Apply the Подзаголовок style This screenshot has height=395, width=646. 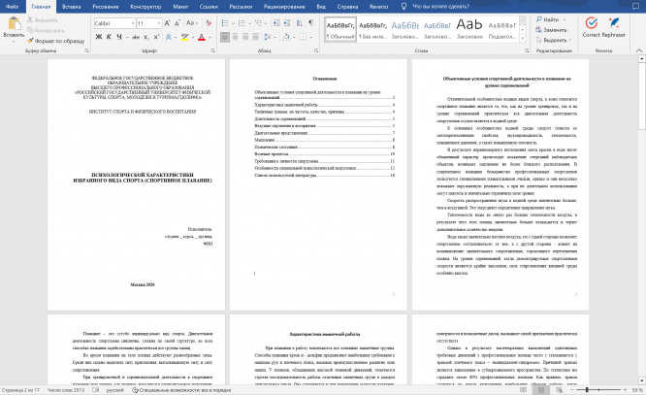[501, 29]
